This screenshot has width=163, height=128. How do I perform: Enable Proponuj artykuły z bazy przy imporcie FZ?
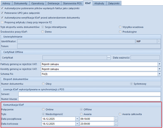(2, 22)
